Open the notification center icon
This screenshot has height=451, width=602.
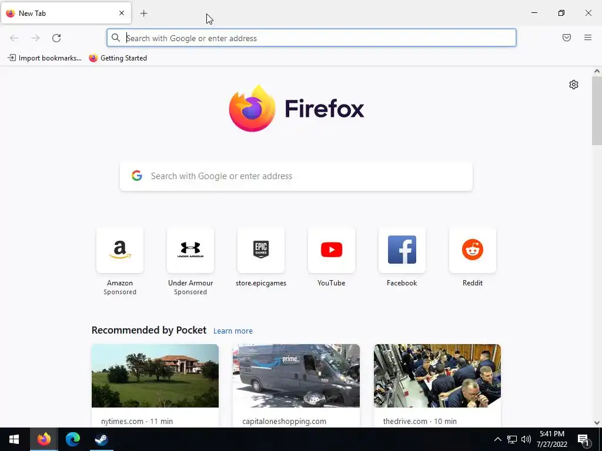click(x=584, y=439)
